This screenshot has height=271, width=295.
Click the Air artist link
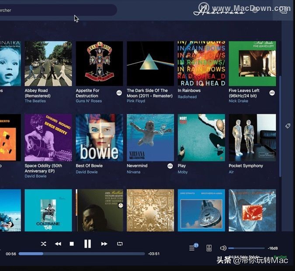coord(231,172)
